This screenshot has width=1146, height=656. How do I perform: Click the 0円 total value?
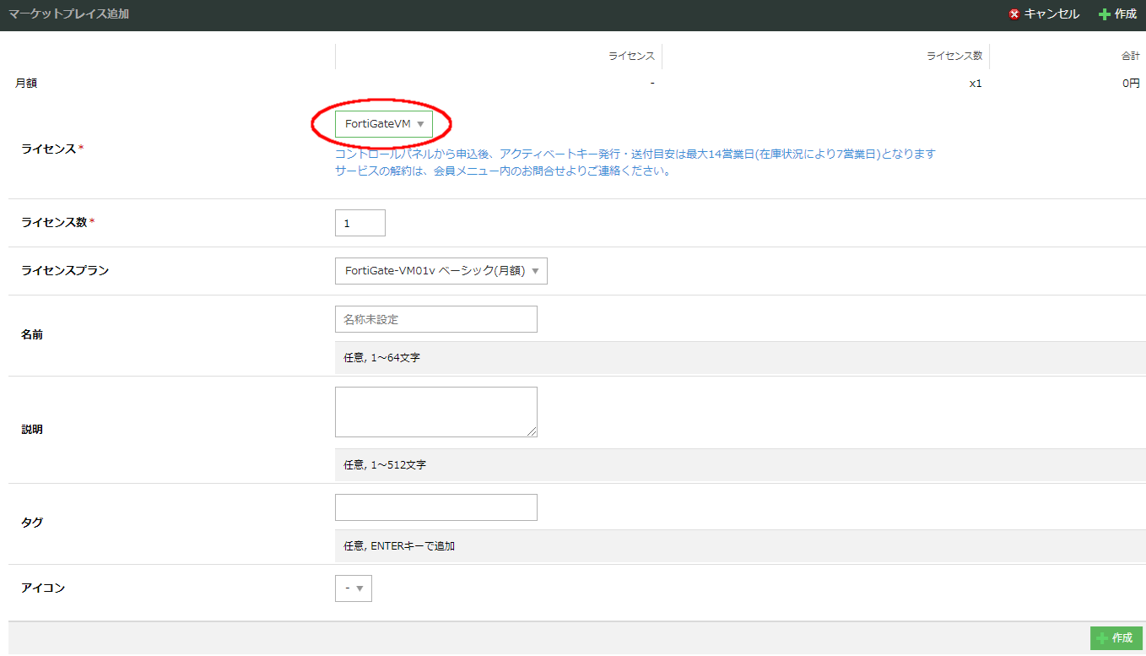coord(1131,84)
